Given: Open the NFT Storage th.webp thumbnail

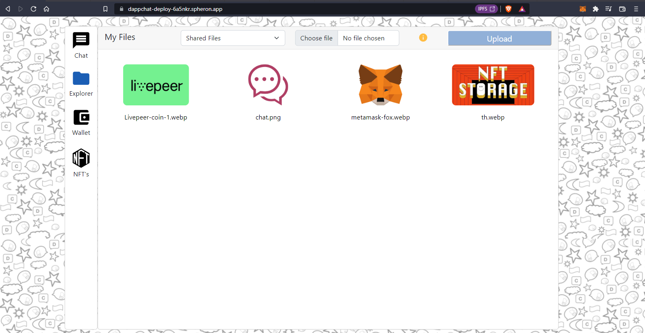Looking at the screenshot, I should click(493, 85).
